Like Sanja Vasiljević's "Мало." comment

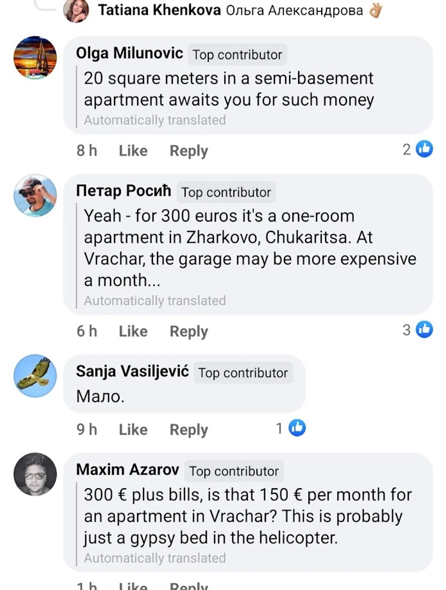133,430
